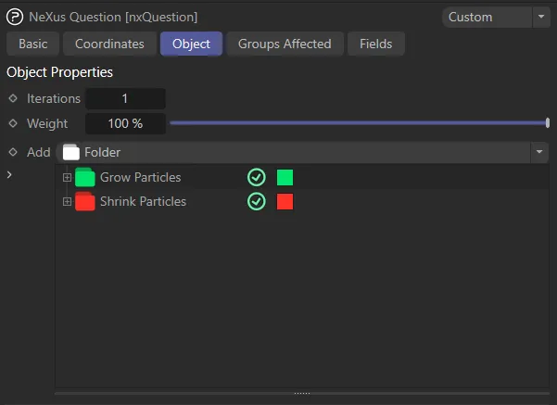Image resolution: width=557 pixels, height=405 pixels.
Task: Click the Weight keyframe diamond icon
Action: pos(13,123)
